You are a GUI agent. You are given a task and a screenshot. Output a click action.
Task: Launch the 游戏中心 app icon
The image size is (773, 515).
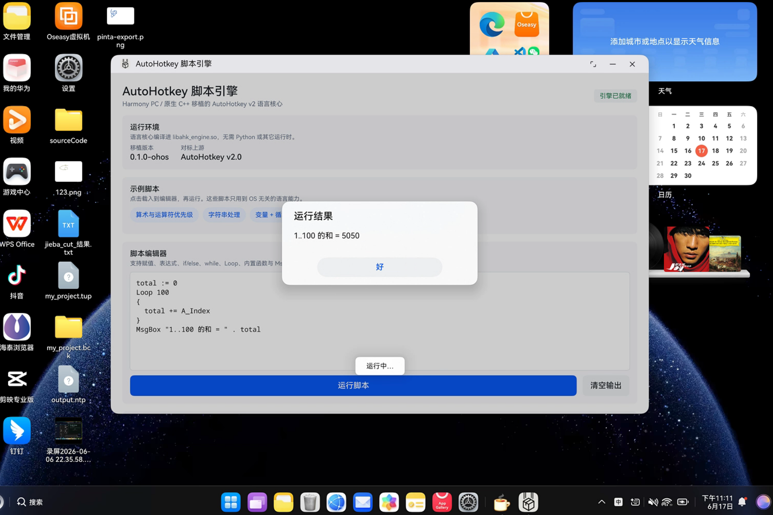point(17,172)
